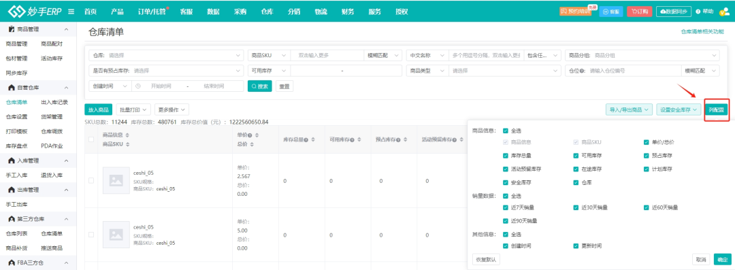This screenshot has width=735, height=270.
Task: Click the 入库管理 house section icon
Action: (12, 161)
